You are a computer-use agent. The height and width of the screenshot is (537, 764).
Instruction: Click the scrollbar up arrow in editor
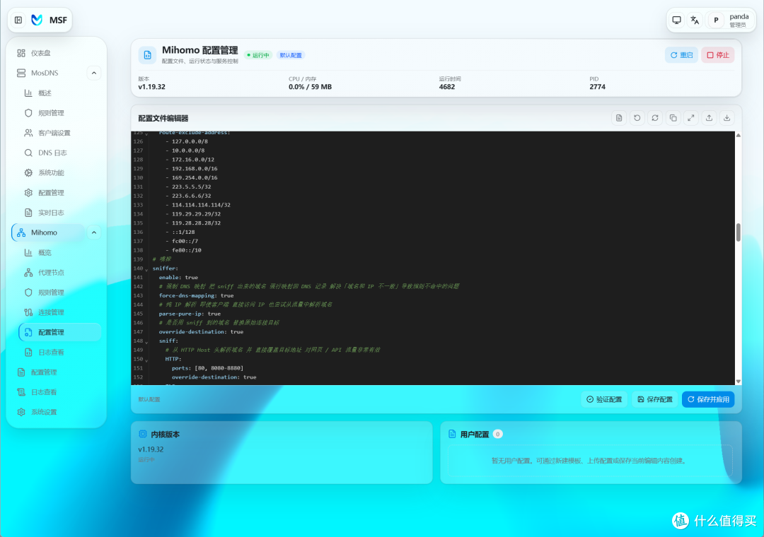pyautogui.click(x=738, y=135)
